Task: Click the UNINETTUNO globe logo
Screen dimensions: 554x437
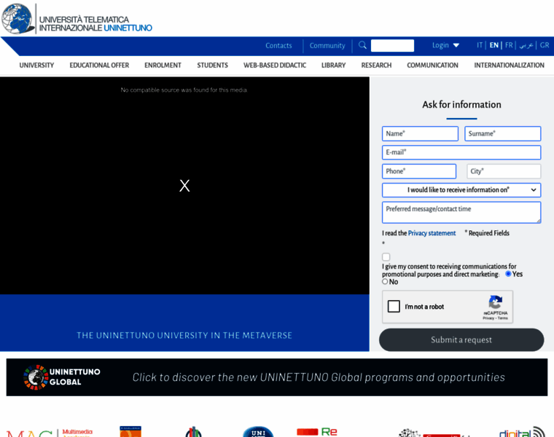Action: (17, 19)
